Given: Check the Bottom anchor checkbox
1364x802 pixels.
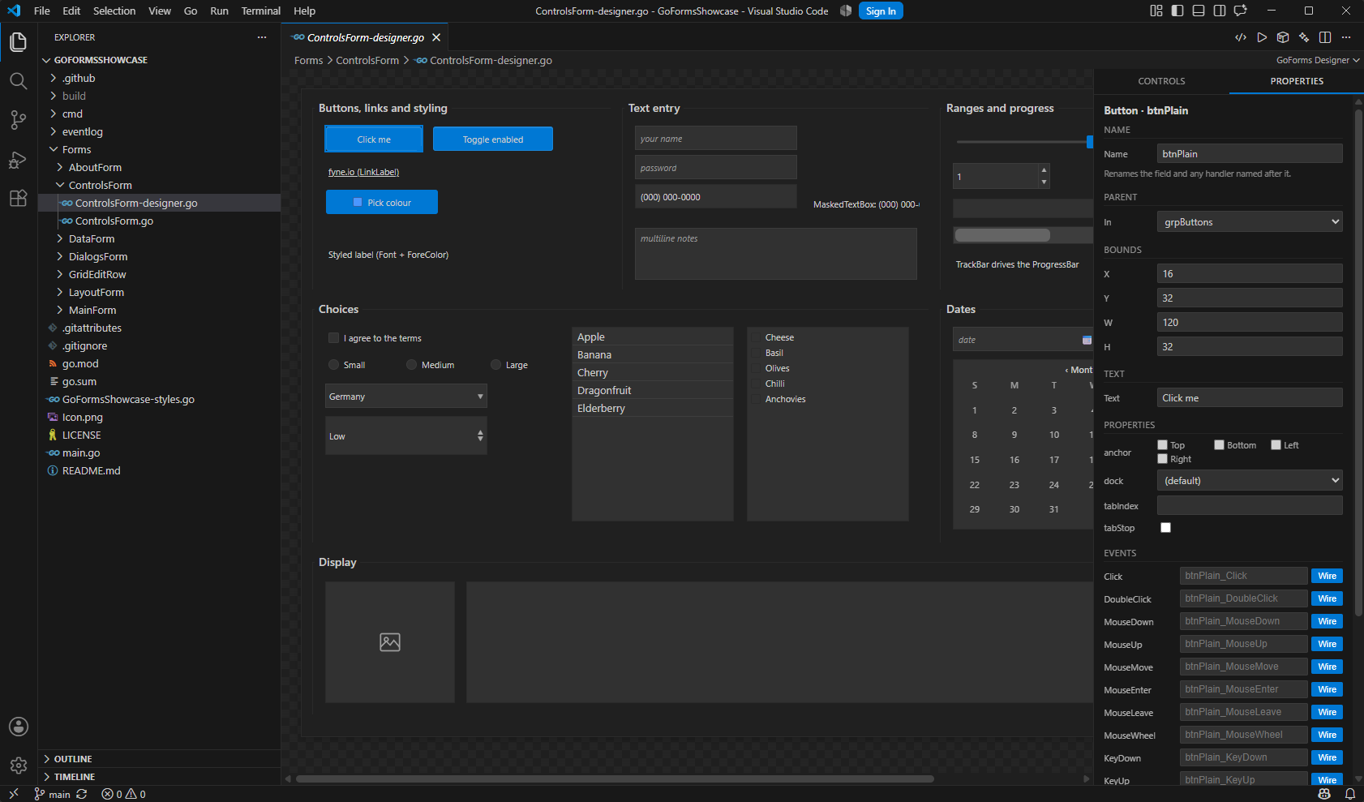Looking at the screenshot, I should (1219, 445).
